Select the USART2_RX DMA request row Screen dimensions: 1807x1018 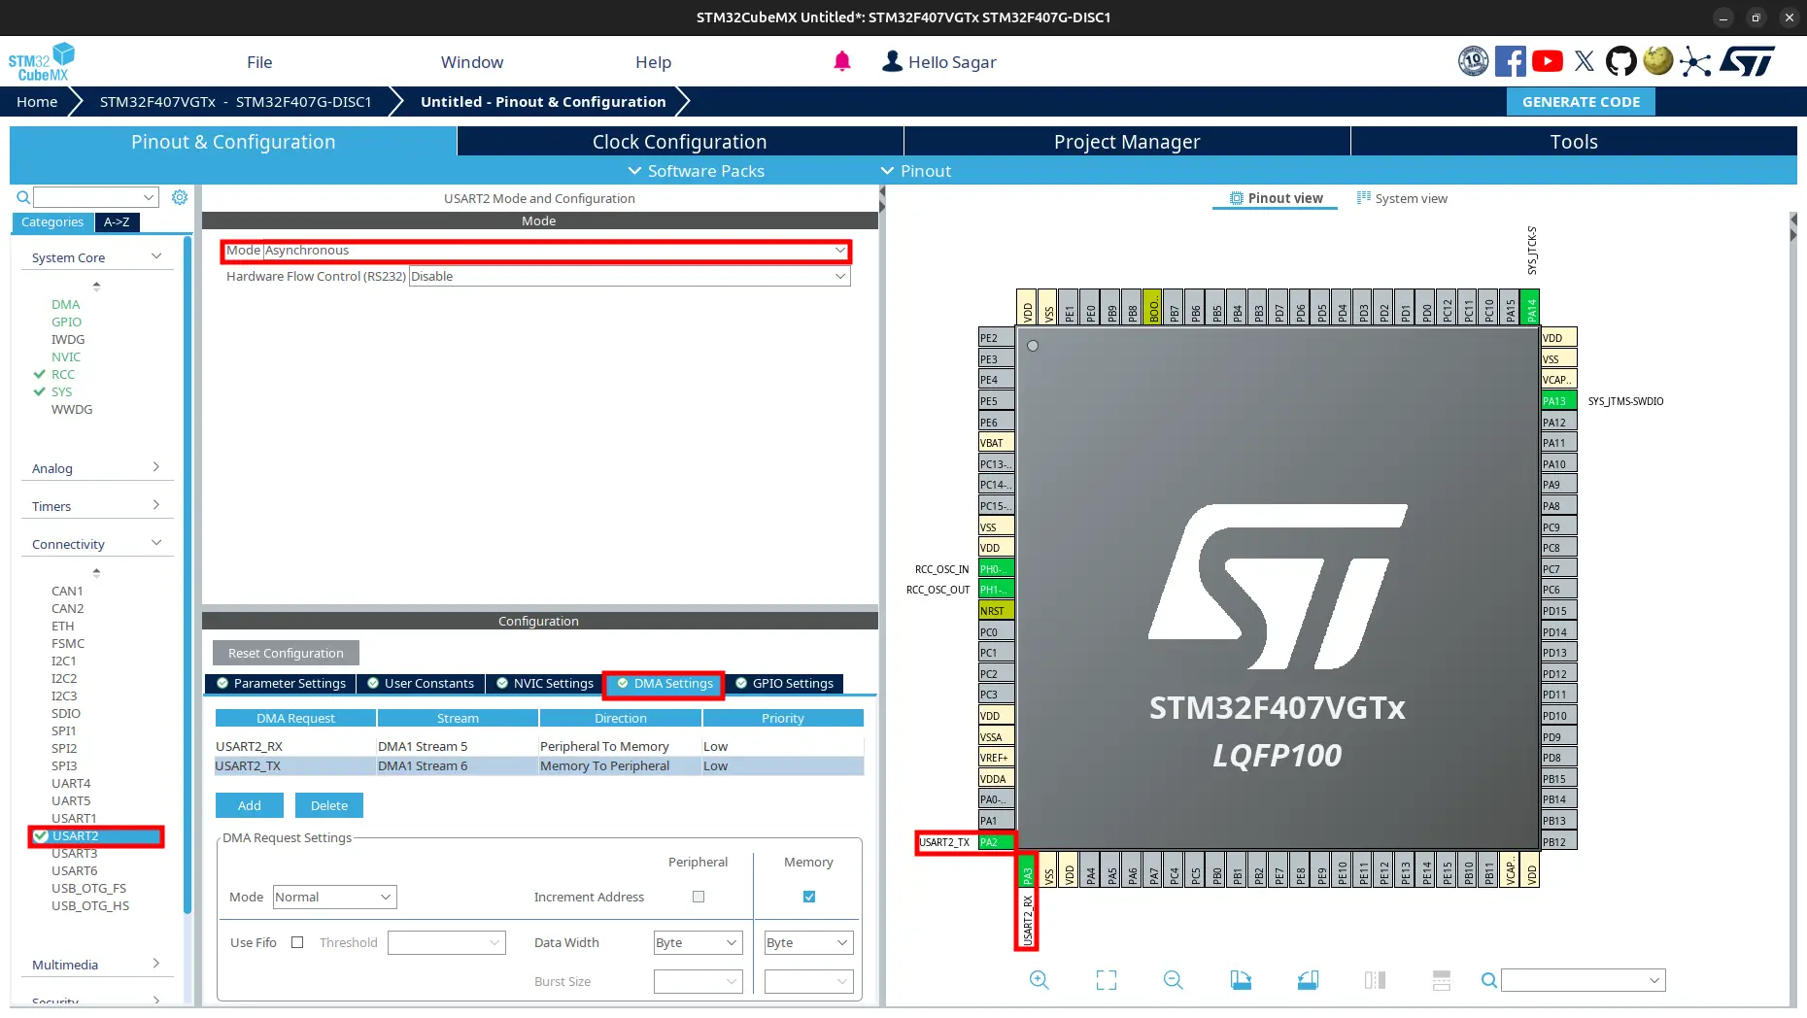pos(539,747)
